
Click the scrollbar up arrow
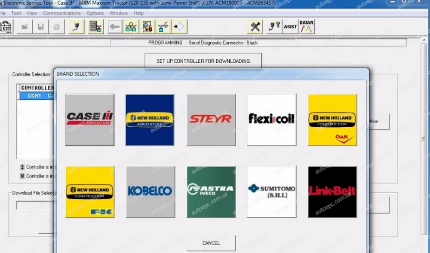tap(424, 40)
